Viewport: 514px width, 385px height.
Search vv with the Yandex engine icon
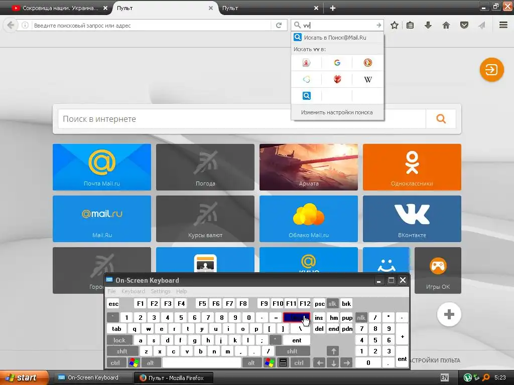[x=306, y=63]
